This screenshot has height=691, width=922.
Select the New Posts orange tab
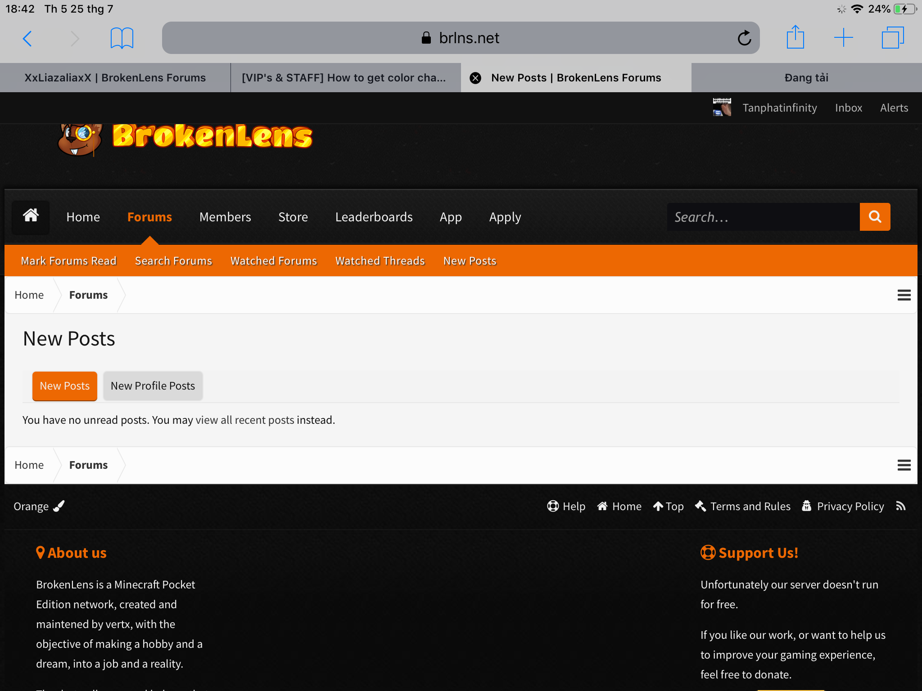pyautogui.click(x=65, y=386)
